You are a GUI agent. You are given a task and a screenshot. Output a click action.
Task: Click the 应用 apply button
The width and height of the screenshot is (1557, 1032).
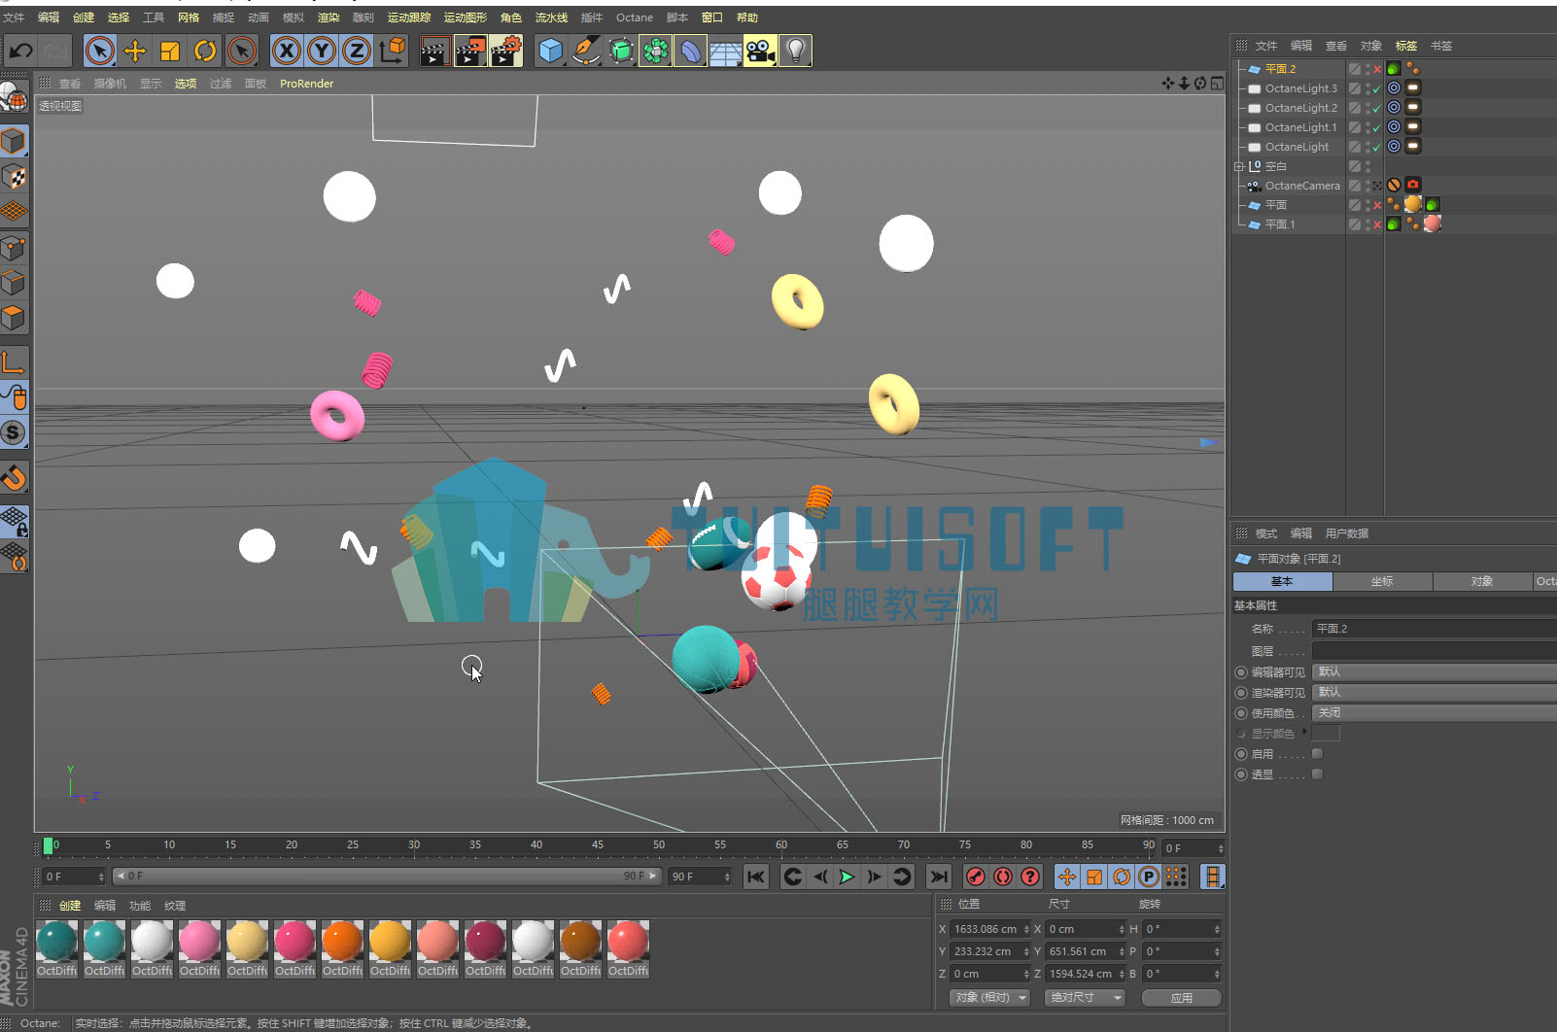(x=1181, y=998)
